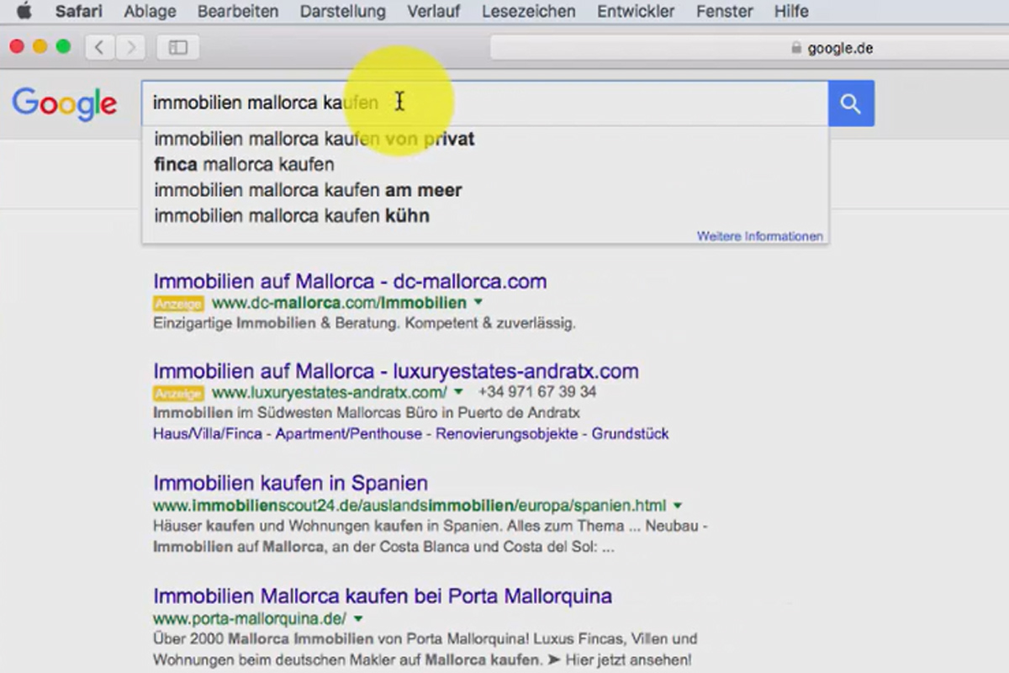Screen dimensions: 1009x673
Task: Click the blue magnifier search button
Action: (x=851, y=103)
